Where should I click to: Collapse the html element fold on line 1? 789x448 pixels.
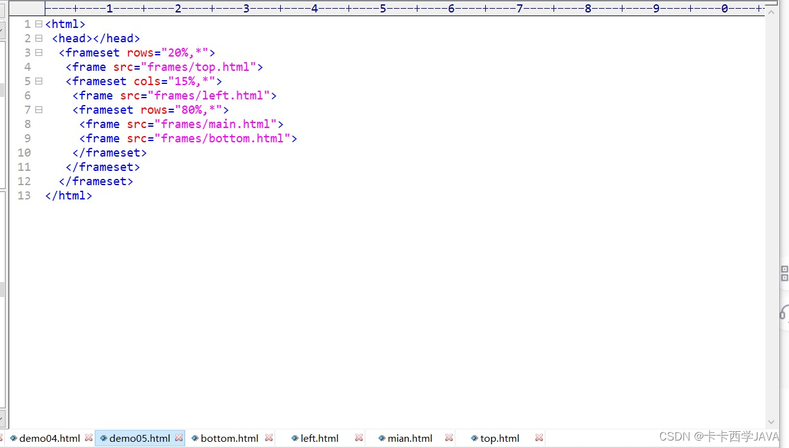pos(39,24)
